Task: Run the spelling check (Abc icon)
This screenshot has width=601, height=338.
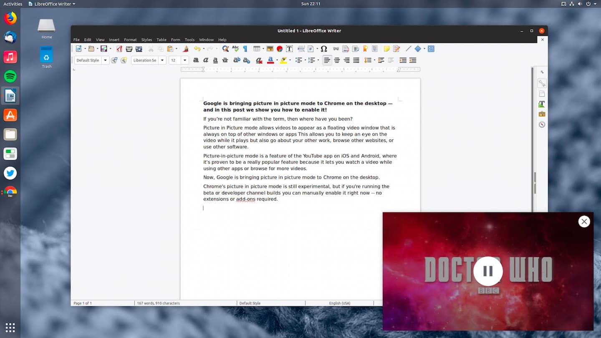Action: (235, 49)
